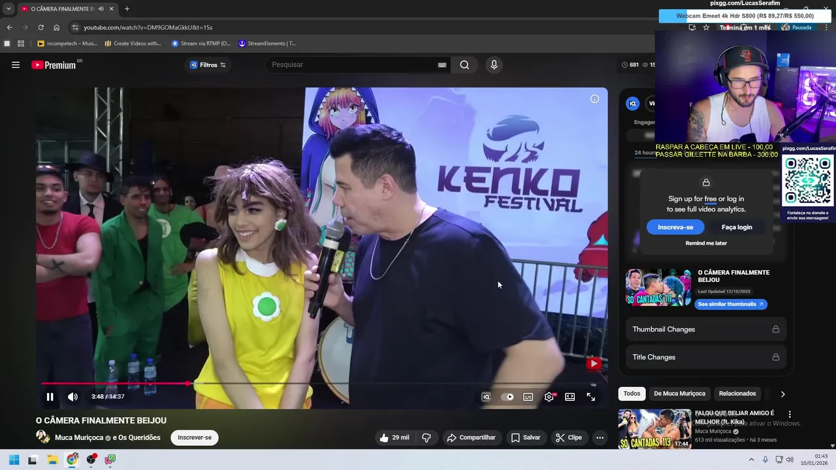Open the Create Videos with bookmark
This screenshot has height=470, width=836.
133,44
